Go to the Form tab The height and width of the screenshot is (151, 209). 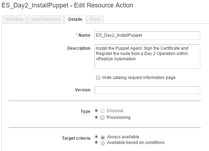click(x=95, y=19)
